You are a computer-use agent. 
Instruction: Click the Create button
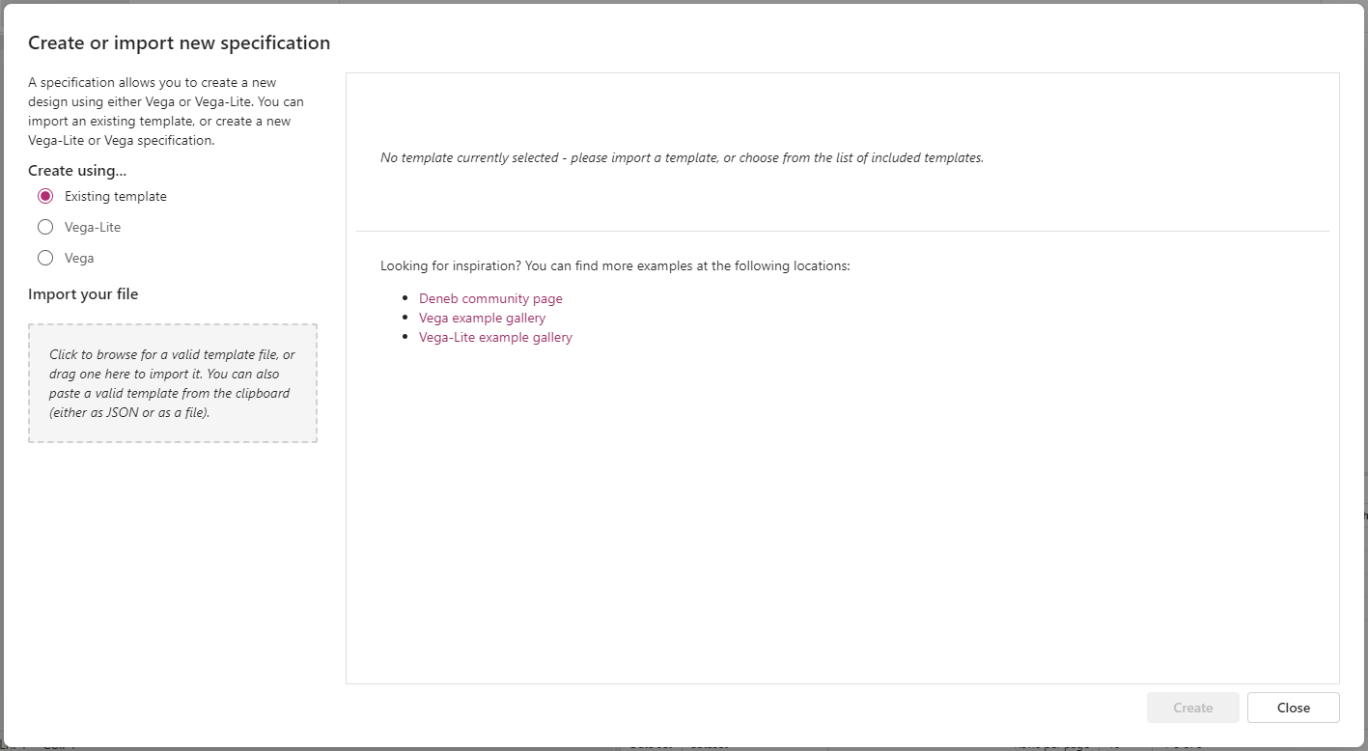1193,708
